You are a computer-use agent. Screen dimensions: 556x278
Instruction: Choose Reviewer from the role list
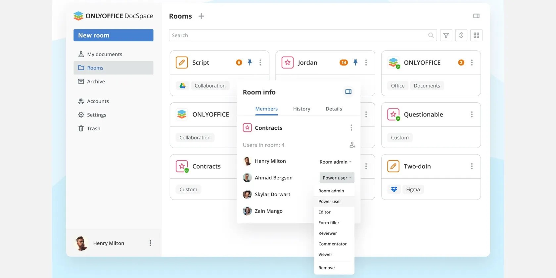(334, 233)
